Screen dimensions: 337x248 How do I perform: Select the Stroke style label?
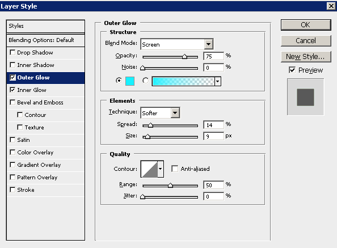click(x=26, y=190)
